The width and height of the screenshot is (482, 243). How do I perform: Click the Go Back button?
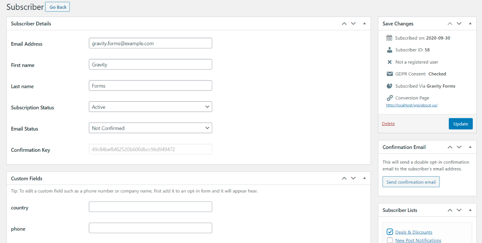click(x=57, y=7)
